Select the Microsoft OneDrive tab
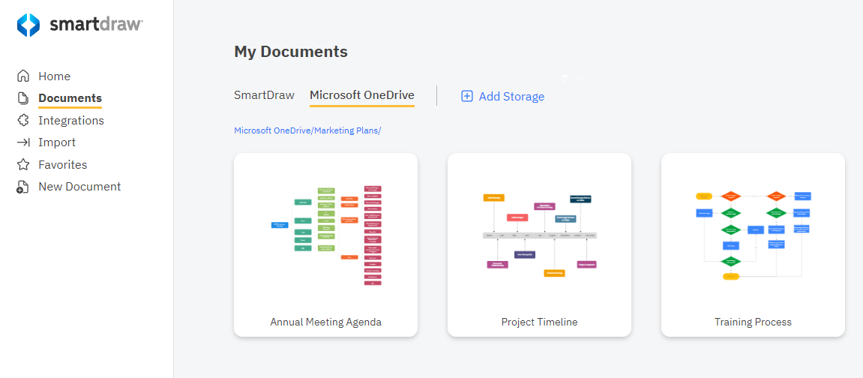 361,95
